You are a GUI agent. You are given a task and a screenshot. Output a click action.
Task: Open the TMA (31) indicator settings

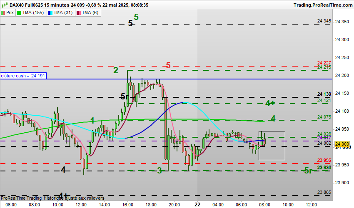pyautogui.click(x=61, y=13)
